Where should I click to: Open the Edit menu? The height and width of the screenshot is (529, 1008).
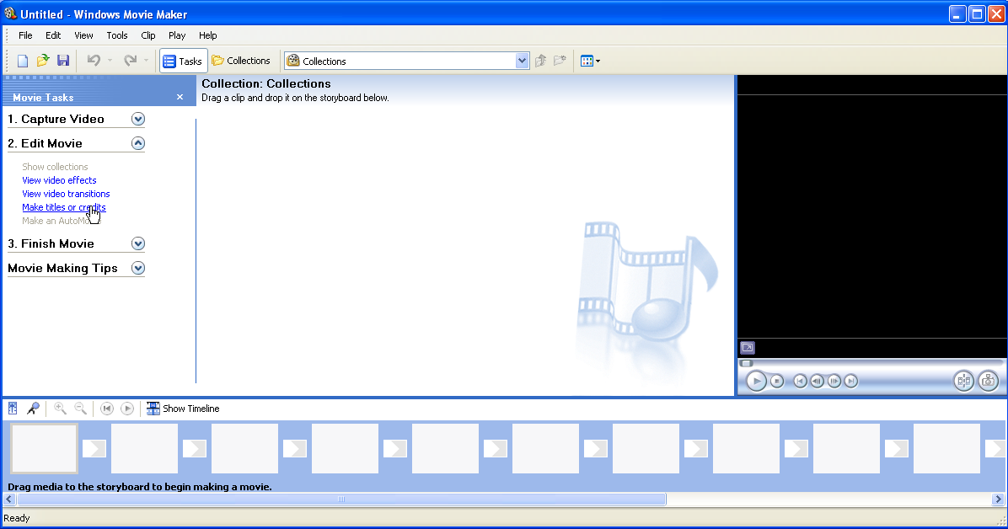pyautogui.click(x=53, y=35)
